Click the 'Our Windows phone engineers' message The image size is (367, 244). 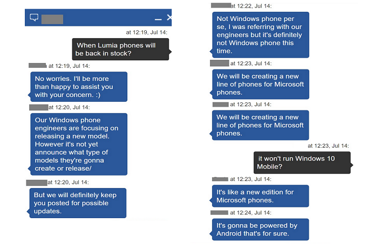point(79,144)
